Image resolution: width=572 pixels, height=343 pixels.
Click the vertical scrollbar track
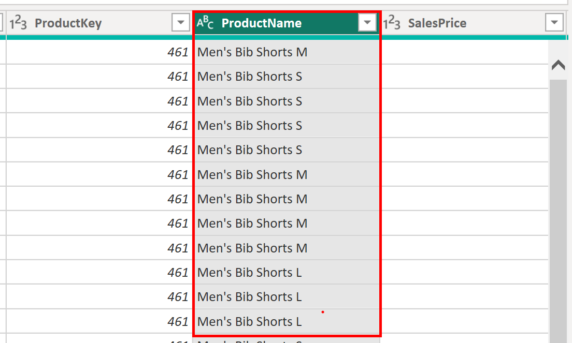[x=559, y=207]
